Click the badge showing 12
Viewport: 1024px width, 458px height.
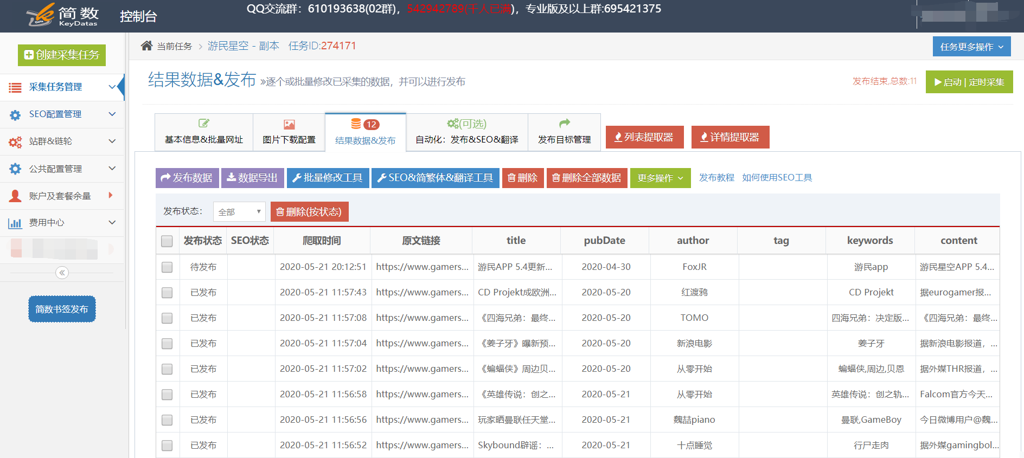click(372, 125)
